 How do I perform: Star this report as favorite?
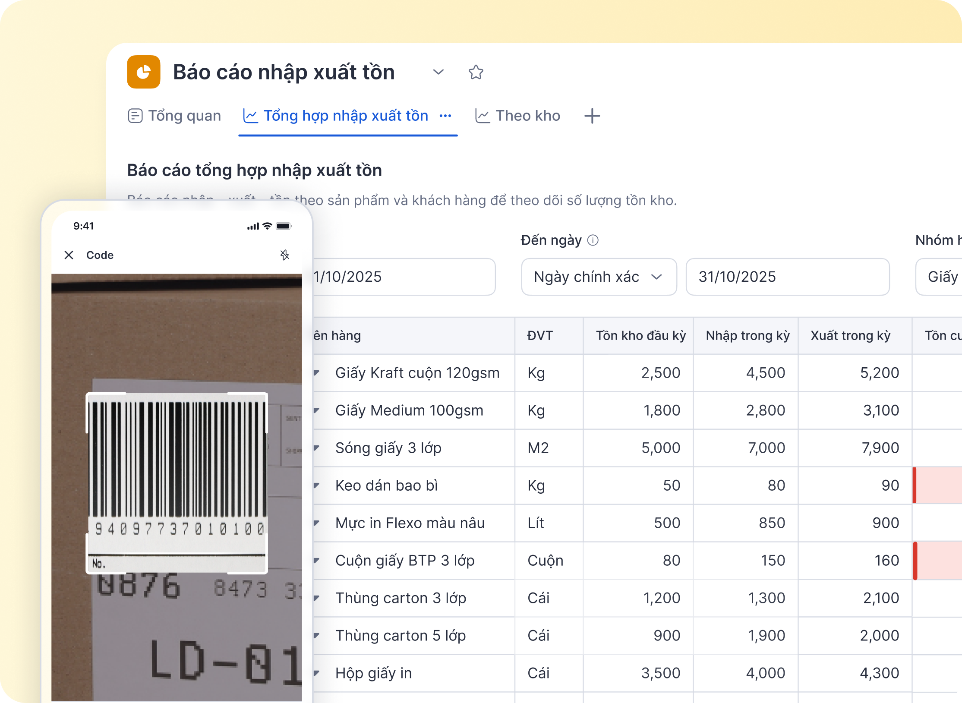coord(476,72)
